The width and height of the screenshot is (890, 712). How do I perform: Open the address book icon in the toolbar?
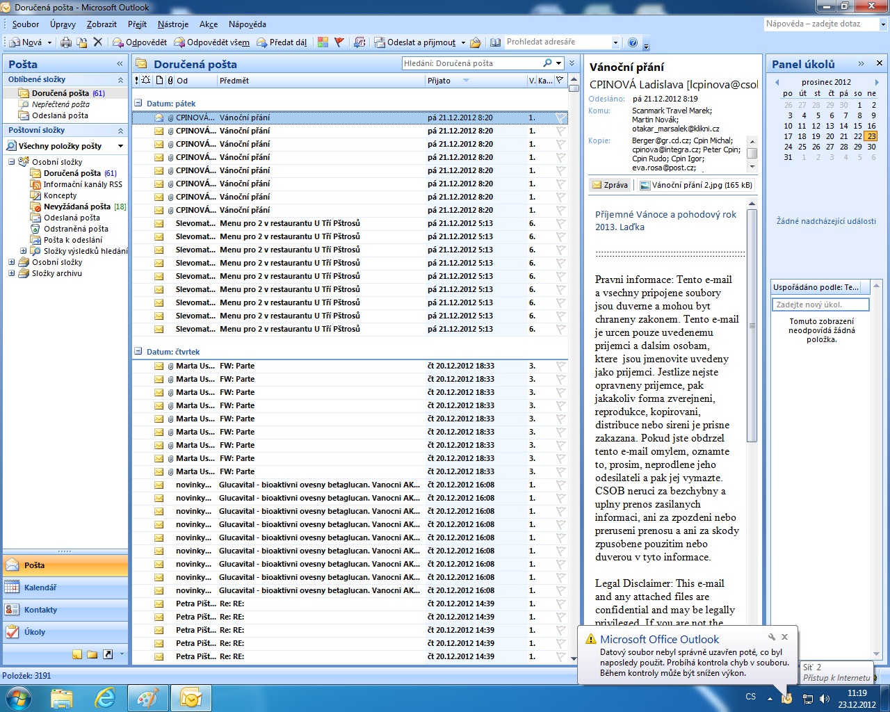click(x=495, y=42)
